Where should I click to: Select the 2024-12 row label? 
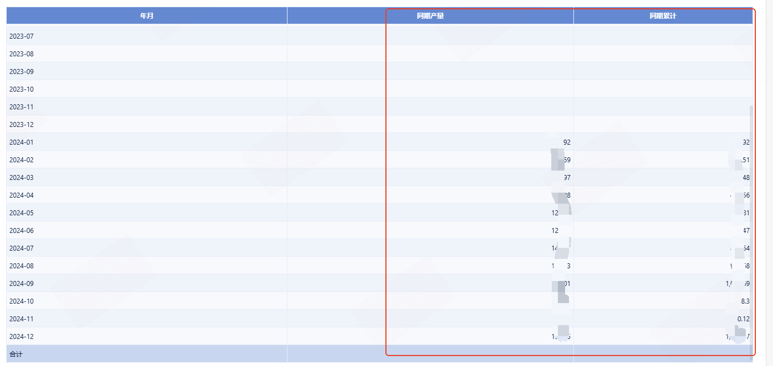tap(22, 337)
